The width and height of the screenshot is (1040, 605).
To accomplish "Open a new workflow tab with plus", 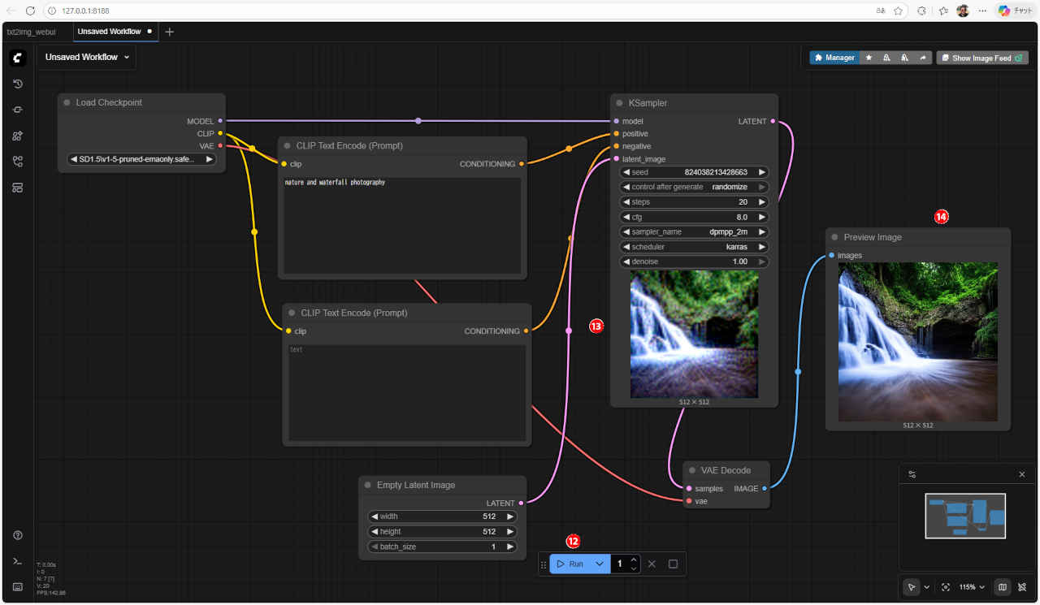I will tap(169, 32).
